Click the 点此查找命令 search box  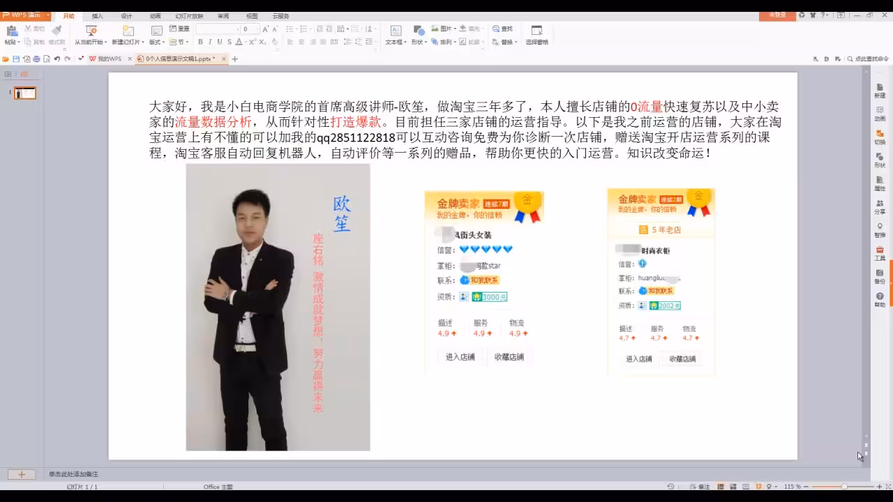coord(868,59)
